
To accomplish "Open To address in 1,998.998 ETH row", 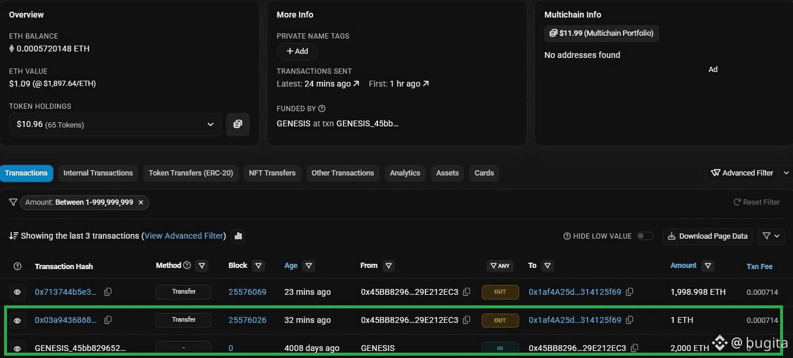I will click(x=575, y=292).
